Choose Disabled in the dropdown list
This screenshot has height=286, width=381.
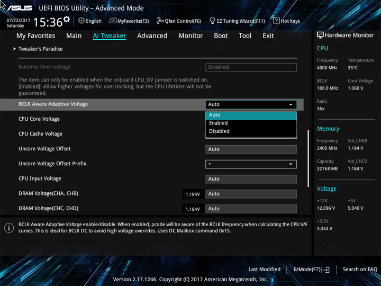(x=251, y=131)
